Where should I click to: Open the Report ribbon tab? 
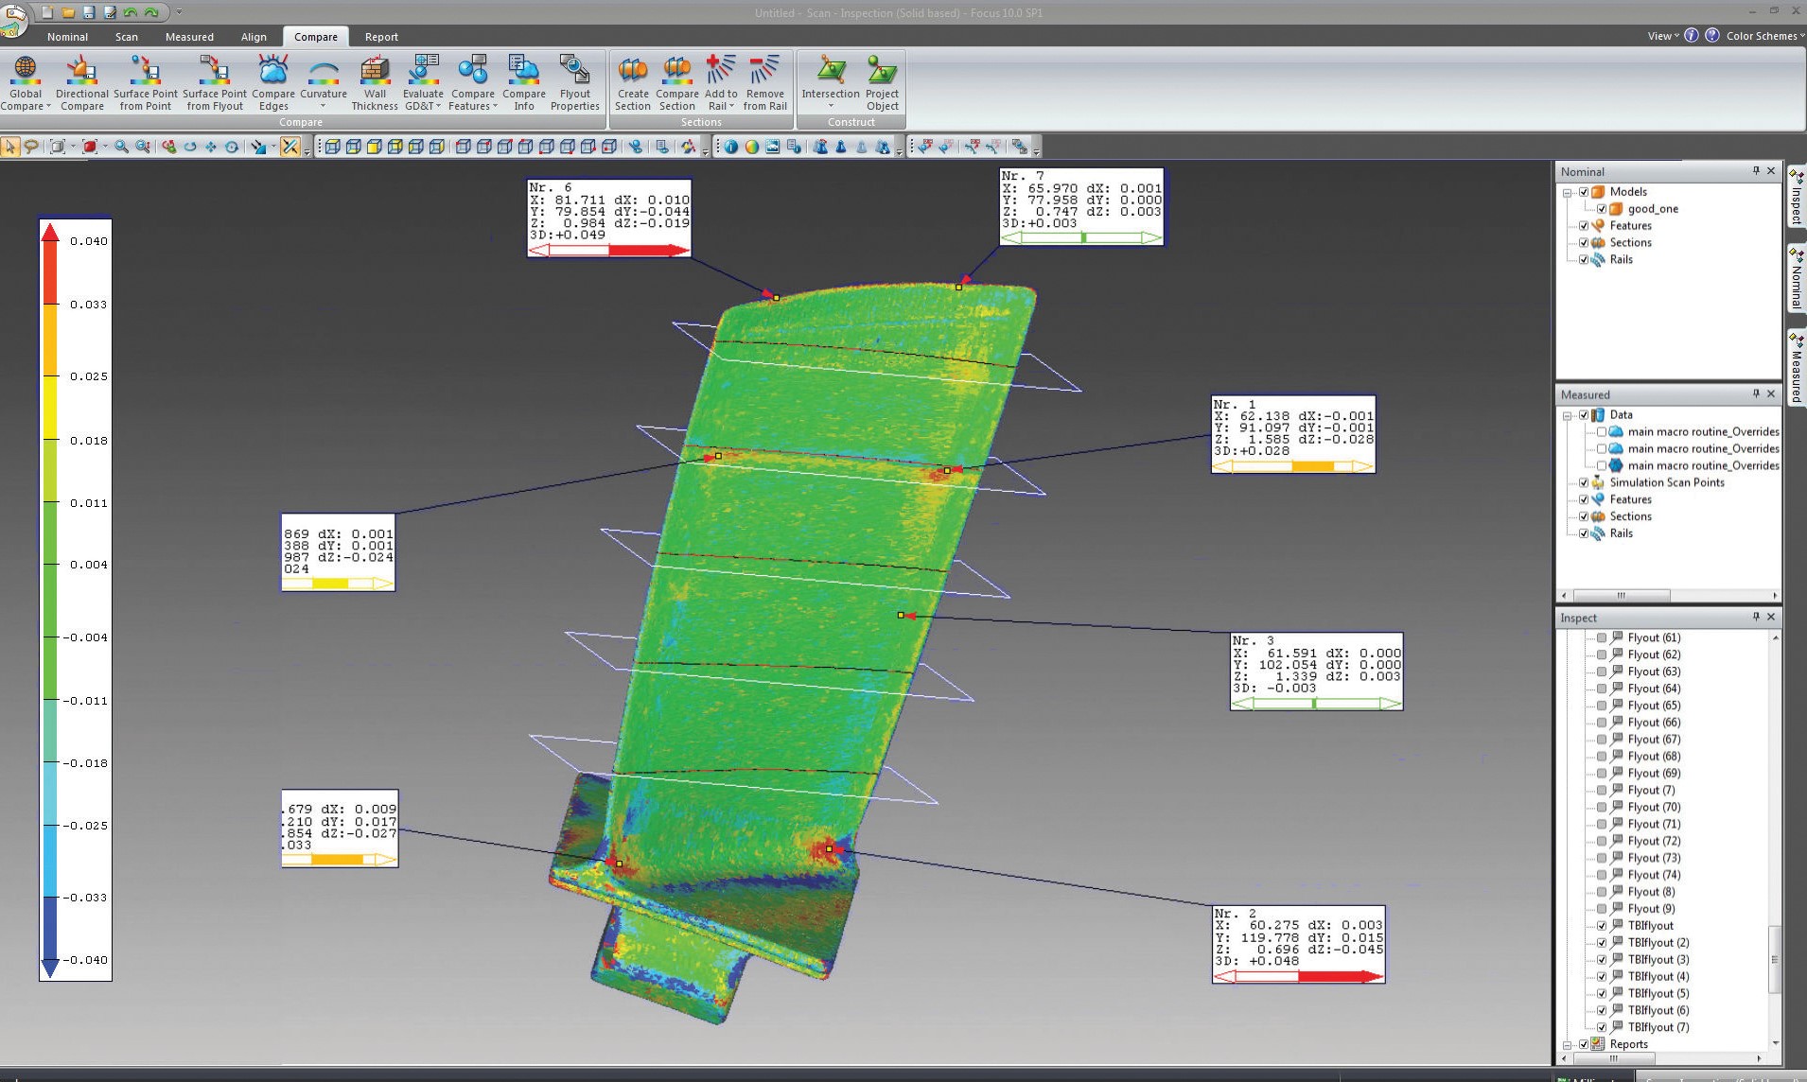(x=381, y=37)
